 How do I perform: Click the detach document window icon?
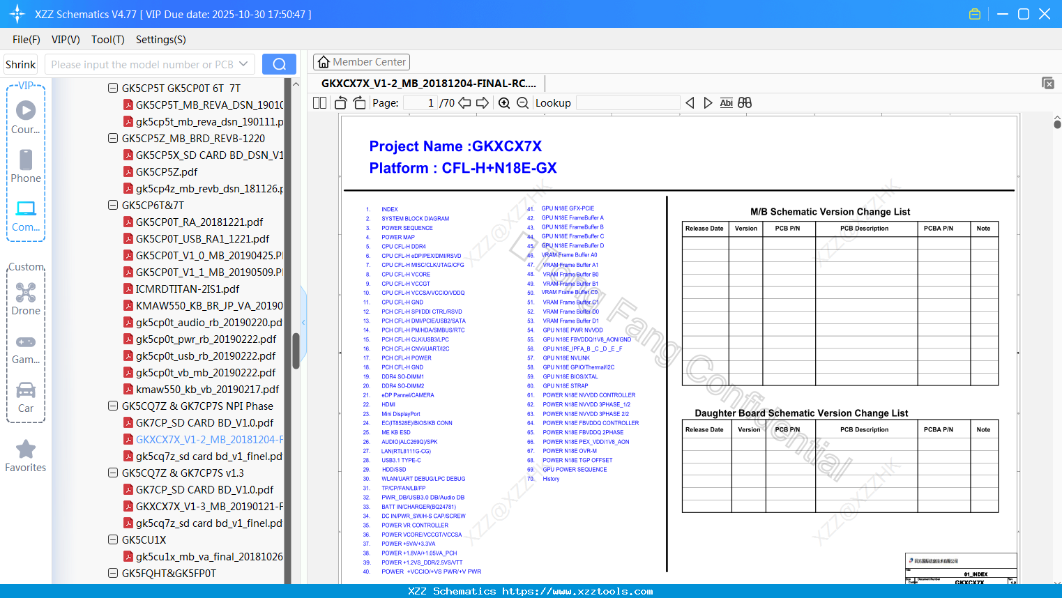pyautogui.click(x=1048, y=83)
